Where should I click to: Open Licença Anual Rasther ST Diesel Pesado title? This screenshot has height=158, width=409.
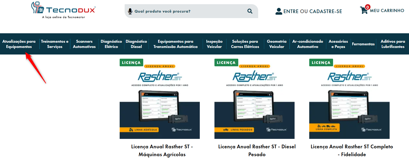coord(257,150)
